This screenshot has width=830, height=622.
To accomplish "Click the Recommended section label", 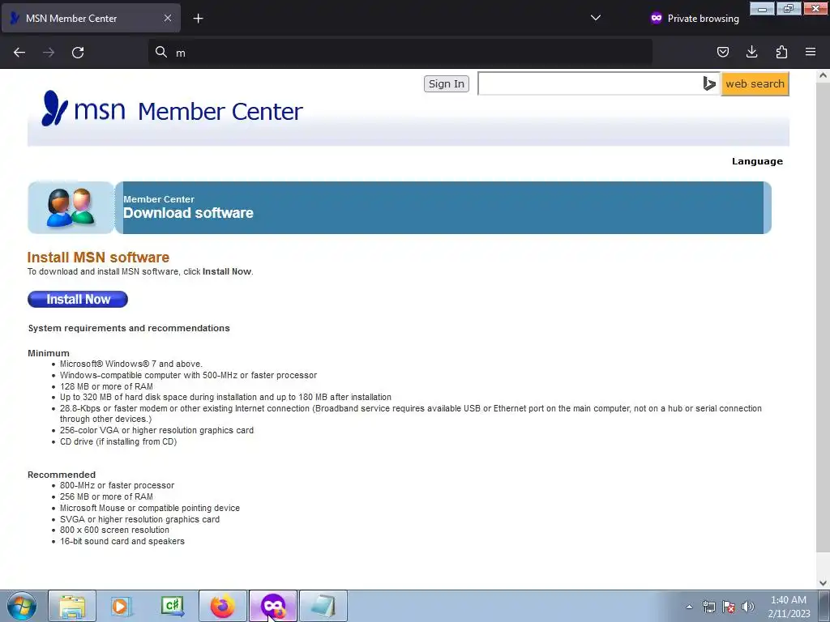I will (x=62, y=475).
